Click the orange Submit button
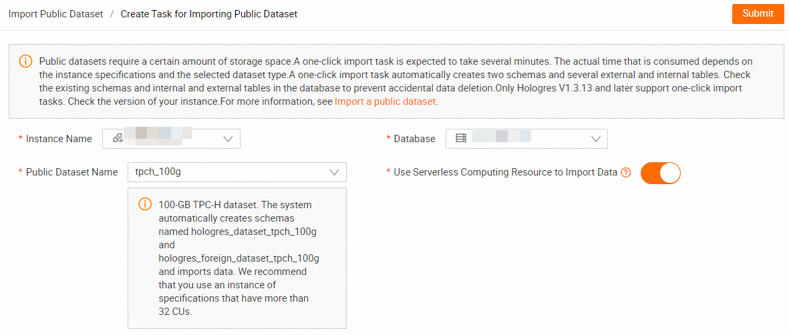789x335 pixels. [758, 13]
